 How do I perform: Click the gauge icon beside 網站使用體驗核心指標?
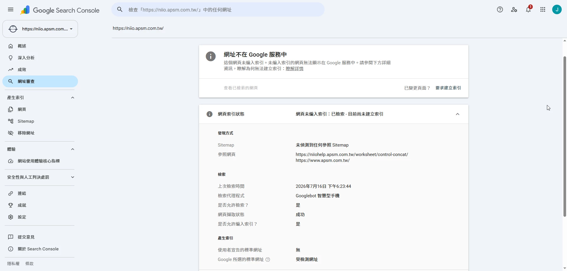[x=11, y=161]
